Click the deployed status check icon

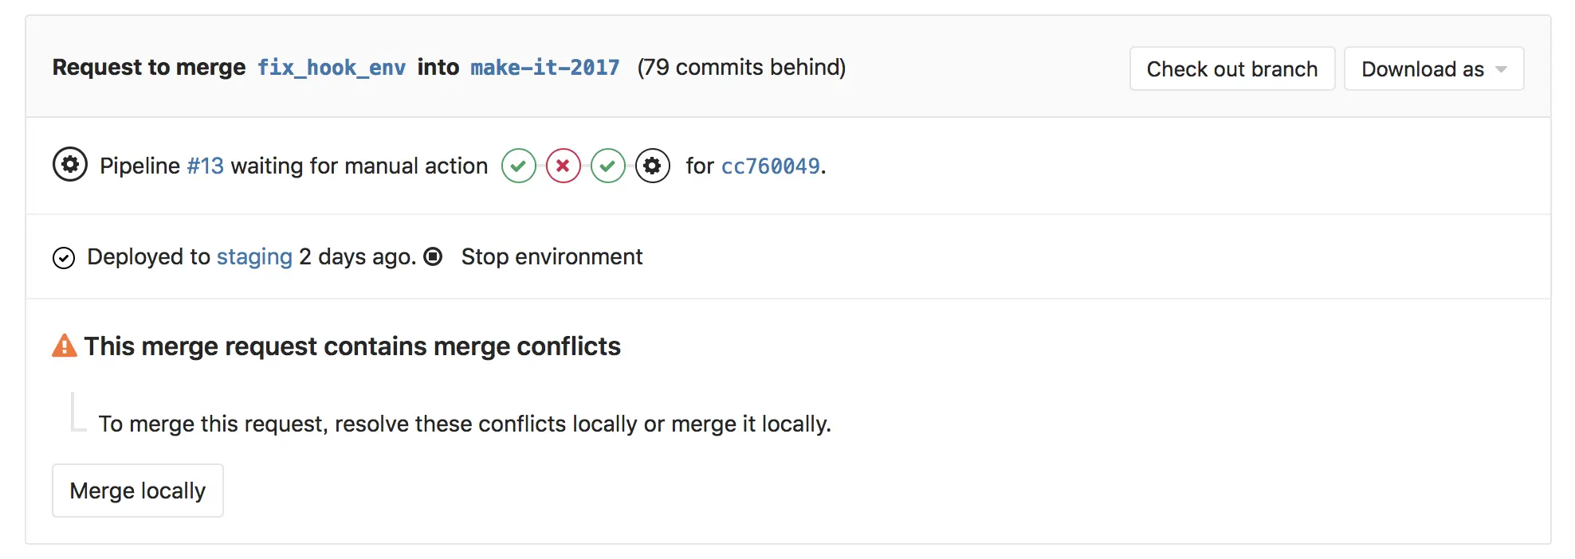(x=64, y=256)
